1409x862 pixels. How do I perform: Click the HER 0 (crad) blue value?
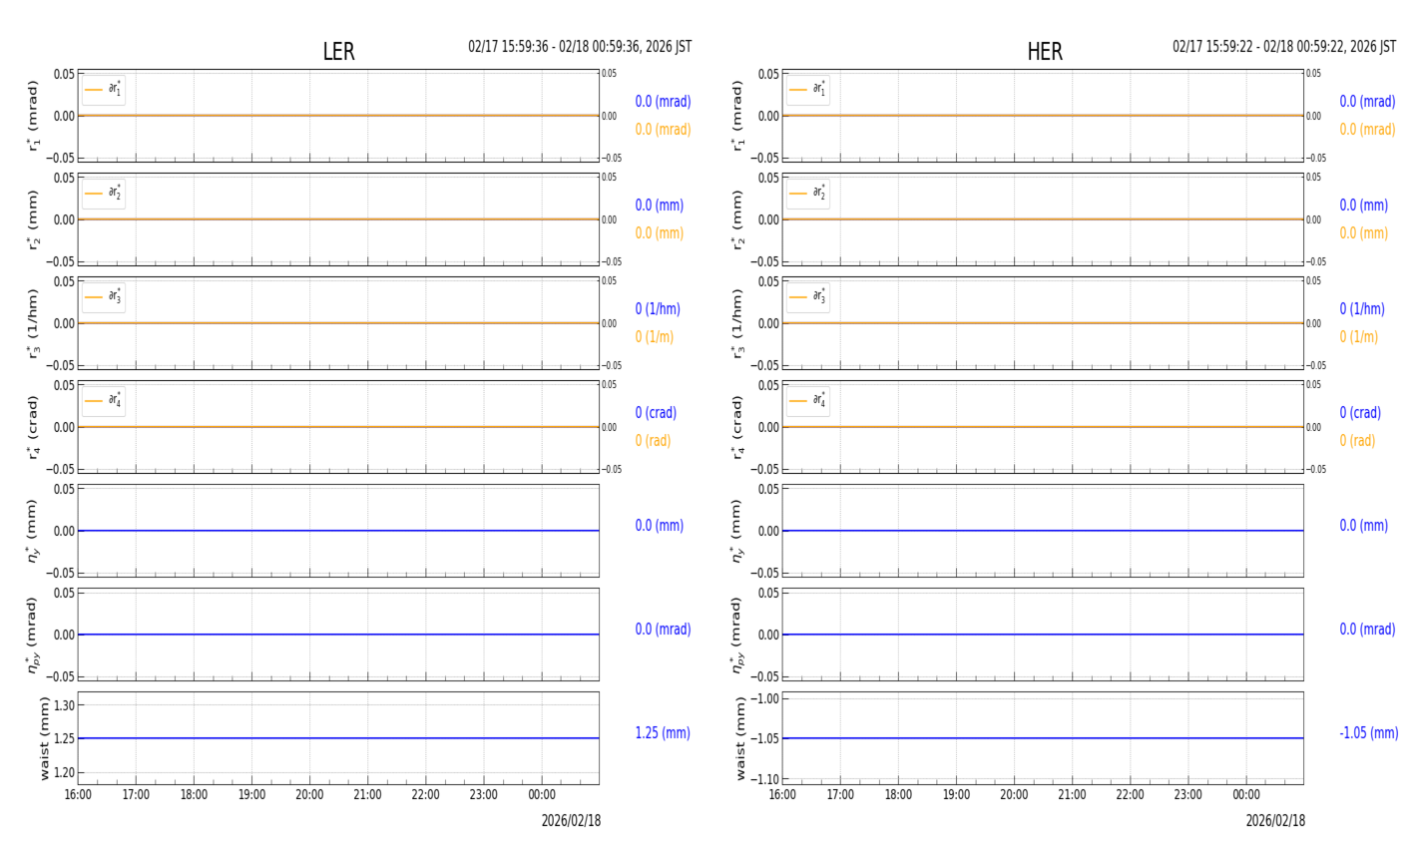pos(1360,413)
